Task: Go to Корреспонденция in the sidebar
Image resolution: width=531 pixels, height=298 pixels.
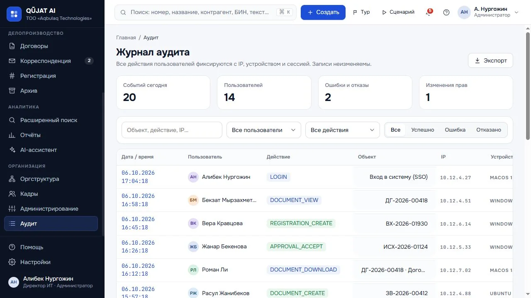Action: click(51, 61)
